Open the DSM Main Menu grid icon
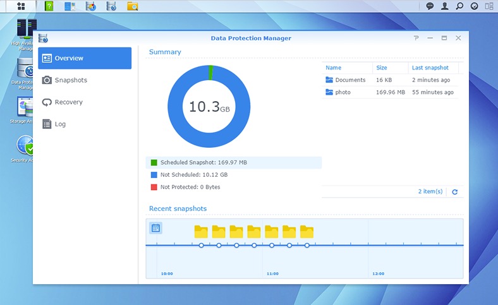The height and width of the screenshot is (305, 498). coord(21,6)
